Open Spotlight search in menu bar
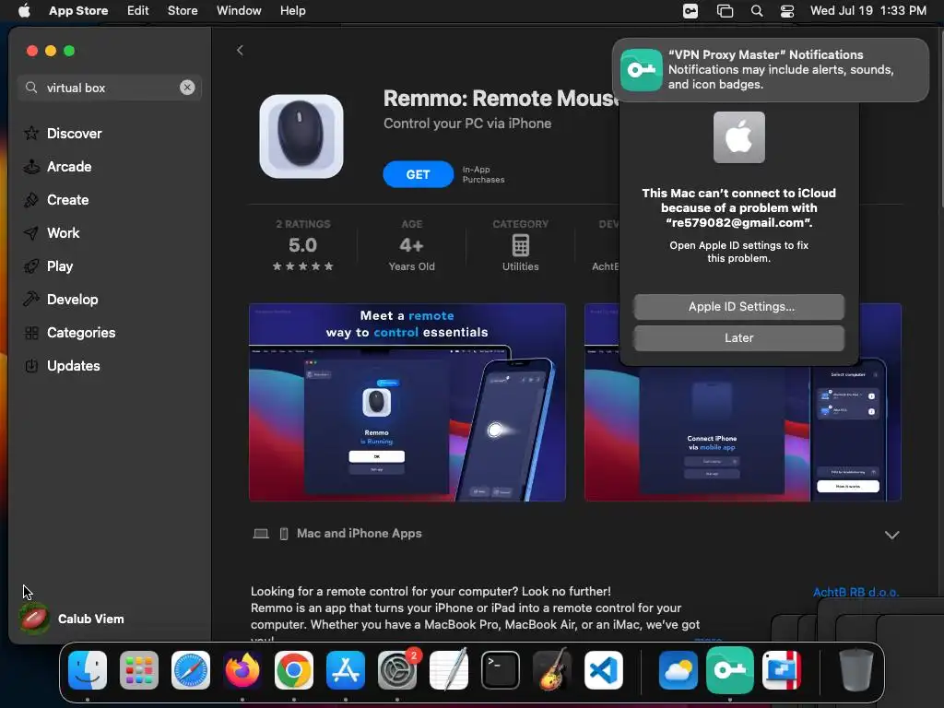This screenshot has width=944, height=708. point(757,11)
